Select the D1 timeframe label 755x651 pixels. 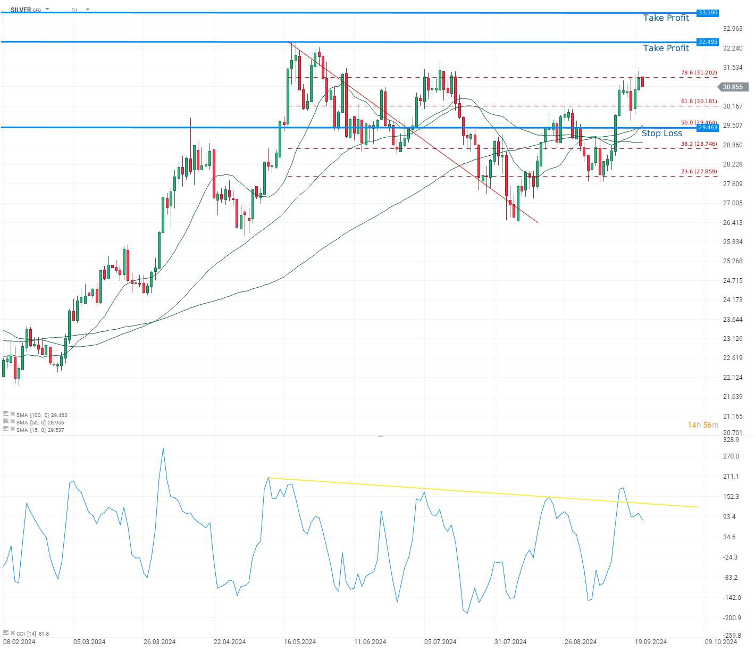coord(73,10)
